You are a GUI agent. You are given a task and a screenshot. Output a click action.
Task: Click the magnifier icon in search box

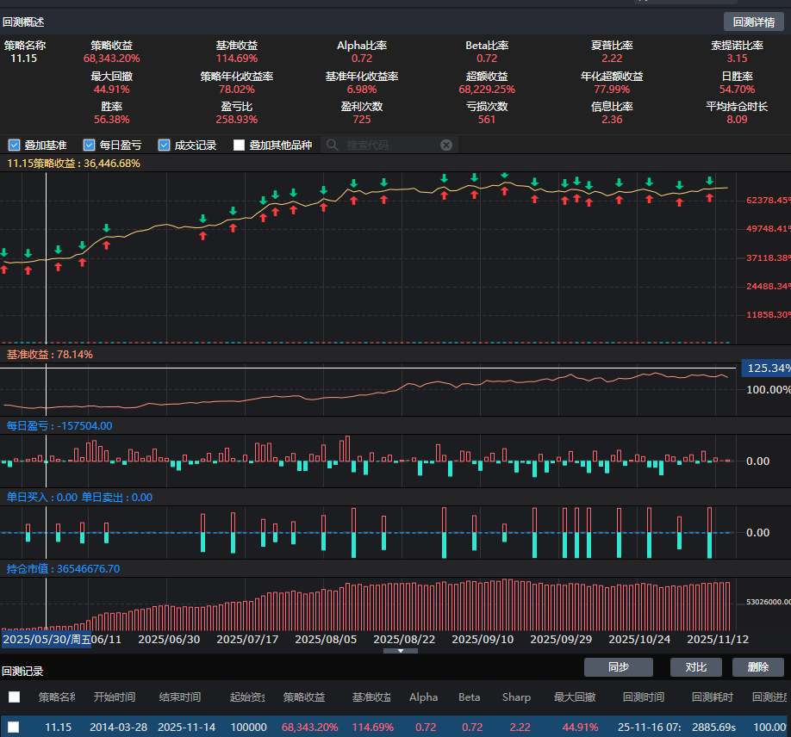[332, 146]
